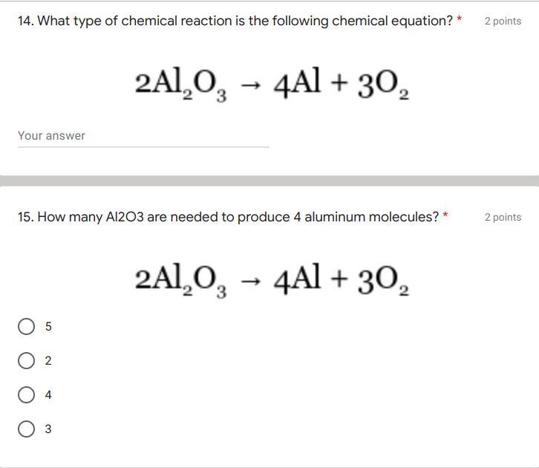Image resolution: width=539 pixels, height=468 pixels.
Task: Click the red required asterisk on question 14
Action: point(460,19)
